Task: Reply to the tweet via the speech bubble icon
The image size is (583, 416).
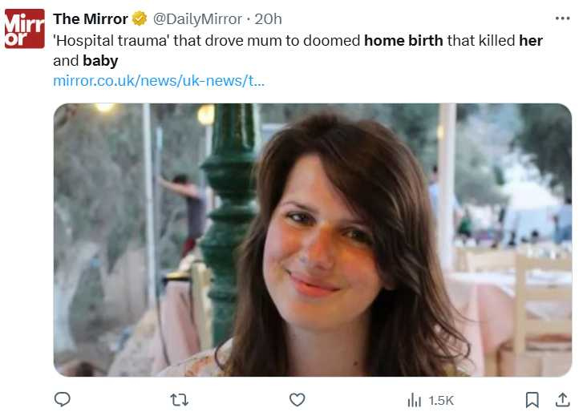Action: [63, 399]
